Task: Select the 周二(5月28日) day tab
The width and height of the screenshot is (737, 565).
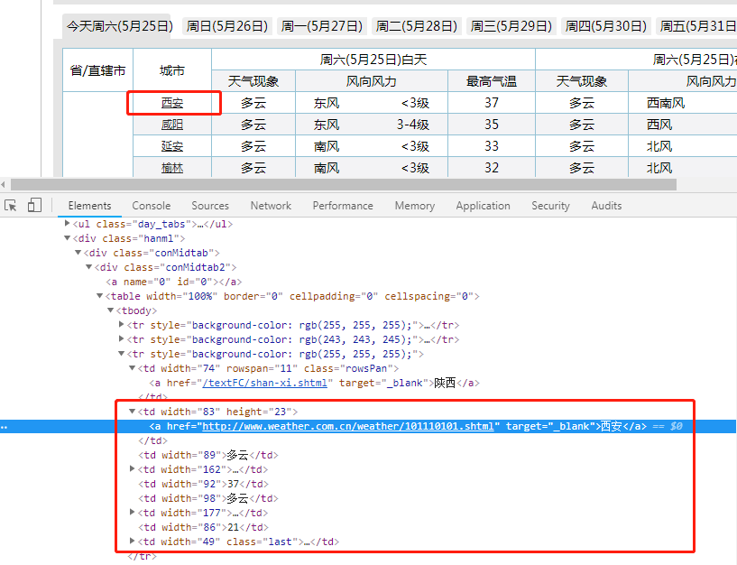Action: point(417,26)
